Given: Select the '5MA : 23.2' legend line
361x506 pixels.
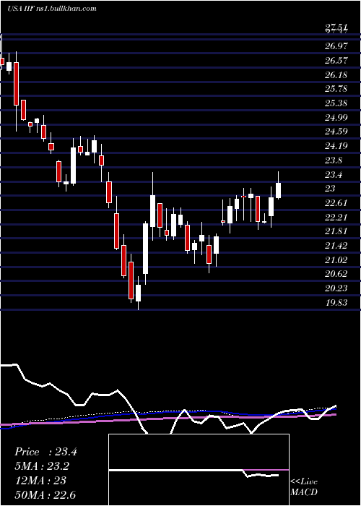Looking at the screenshot, I should coord(42,466).
